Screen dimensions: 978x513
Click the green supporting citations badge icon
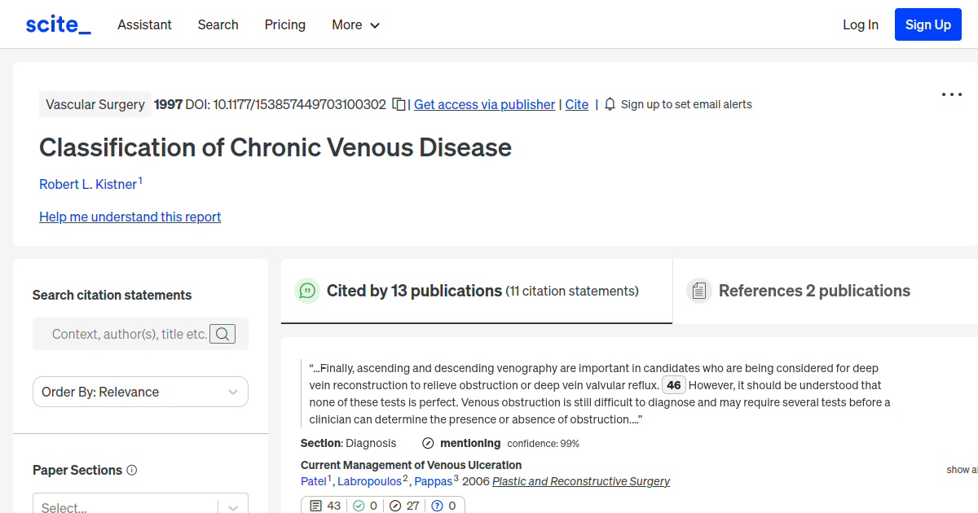pos(359,505)
